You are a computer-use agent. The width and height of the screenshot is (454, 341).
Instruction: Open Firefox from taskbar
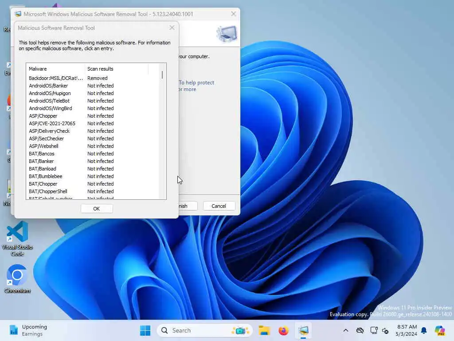[x=283, y=330]
